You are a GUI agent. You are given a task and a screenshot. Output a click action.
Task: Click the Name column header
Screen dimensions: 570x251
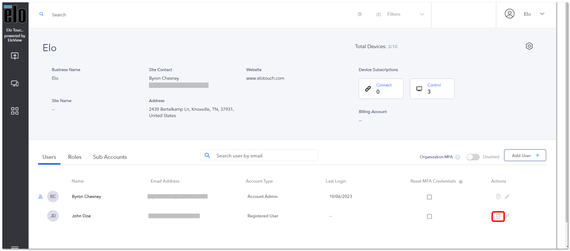[x=78, y=181]
